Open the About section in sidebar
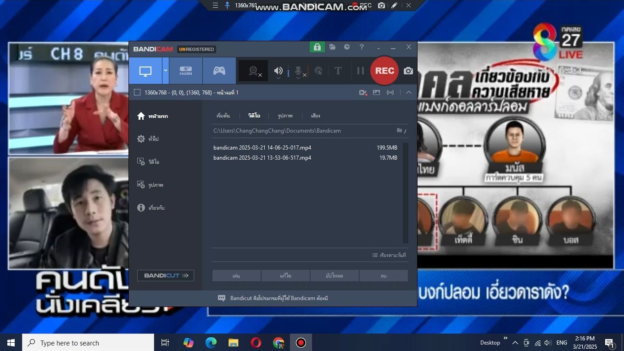 [x=151, y=208]
